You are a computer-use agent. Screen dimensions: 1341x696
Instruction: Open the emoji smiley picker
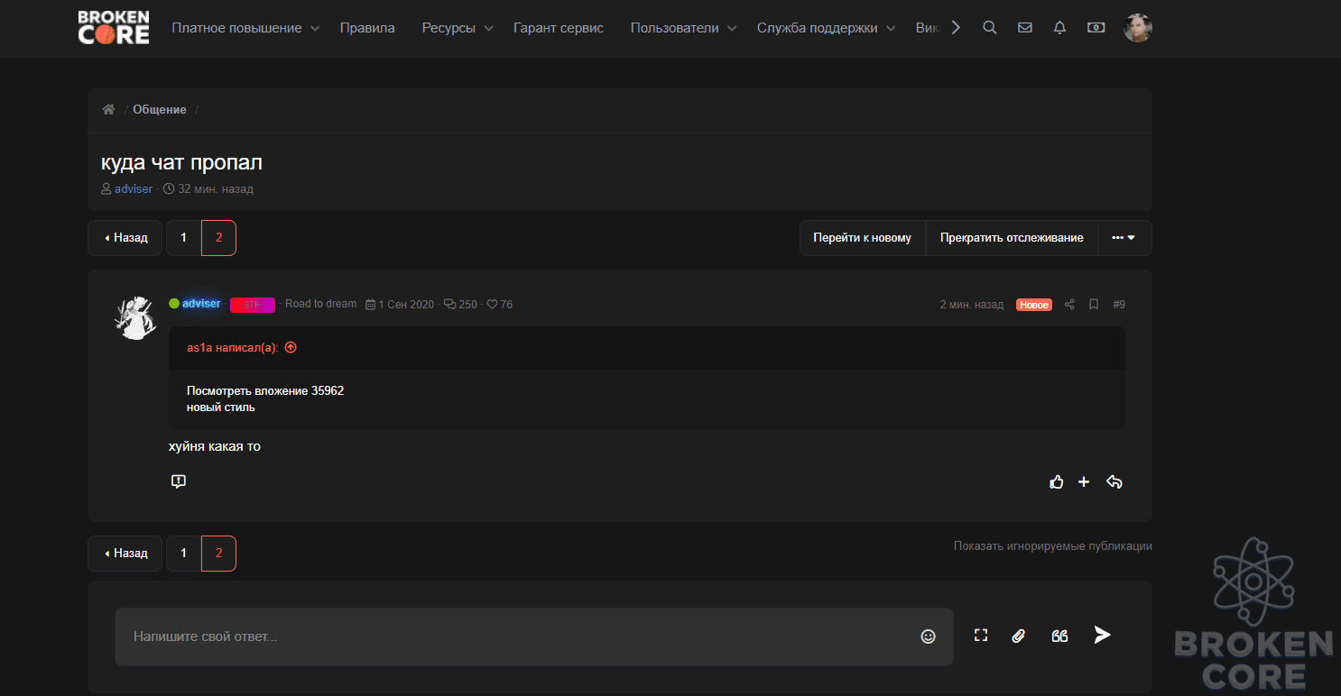pyautogui.click(x=928, y=636)
